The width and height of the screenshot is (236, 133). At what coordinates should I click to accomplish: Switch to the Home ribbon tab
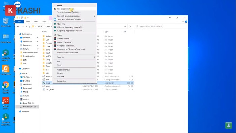[x=28, y=22]
